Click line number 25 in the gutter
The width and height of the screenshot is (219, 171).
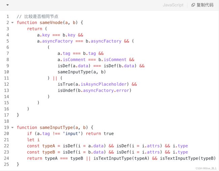[x=6, y=164]
